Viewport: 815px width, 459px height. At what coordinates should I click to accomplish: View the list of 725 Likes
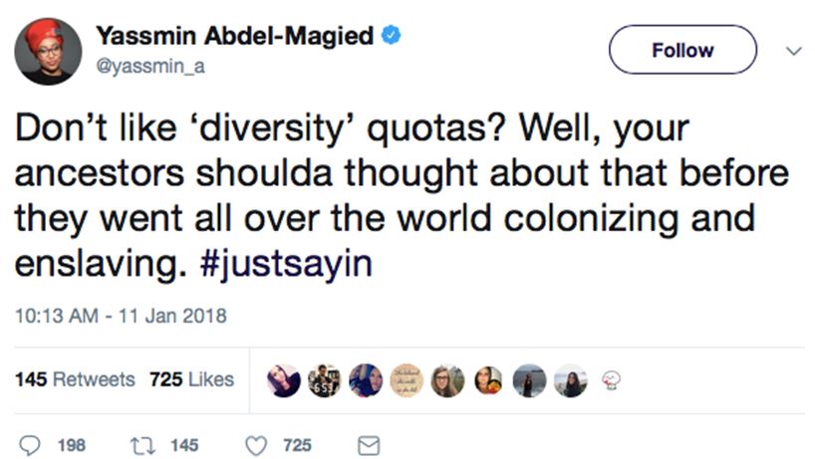coord(191,379)
